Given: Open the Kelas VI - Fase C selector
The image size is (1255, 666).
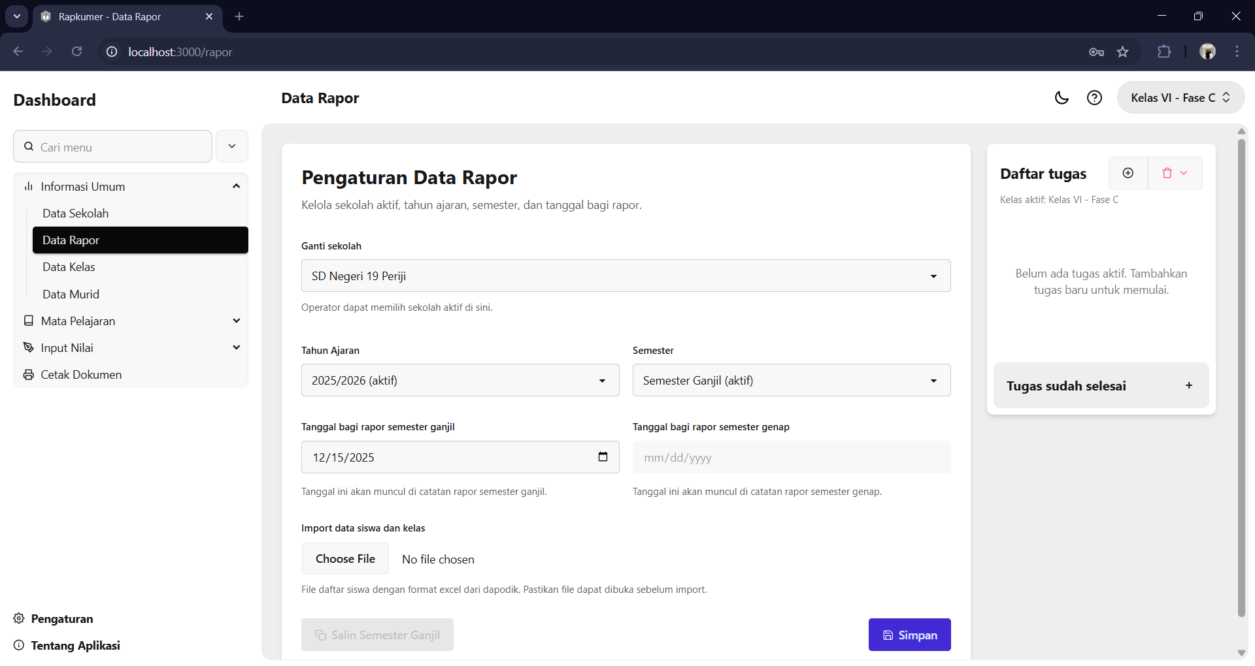Looking at the screenshot, I should 1180,98.
